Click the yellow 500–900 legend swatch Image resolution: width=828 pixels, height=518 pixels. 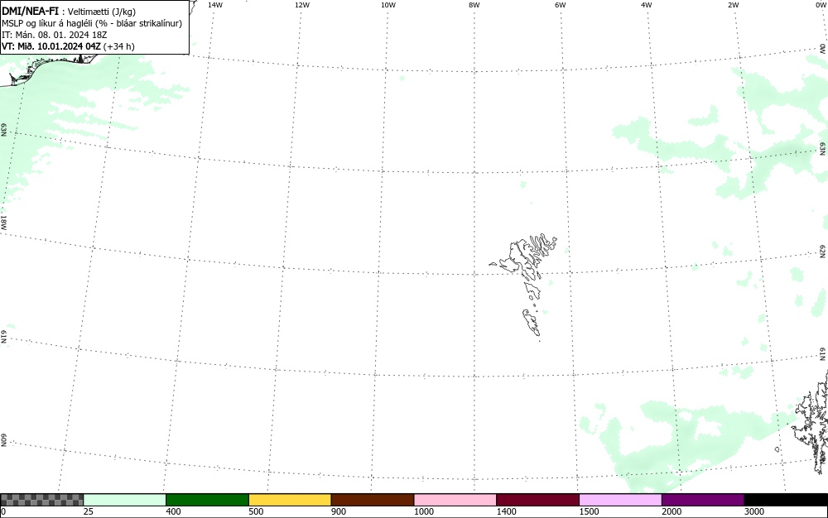(290, 500)
